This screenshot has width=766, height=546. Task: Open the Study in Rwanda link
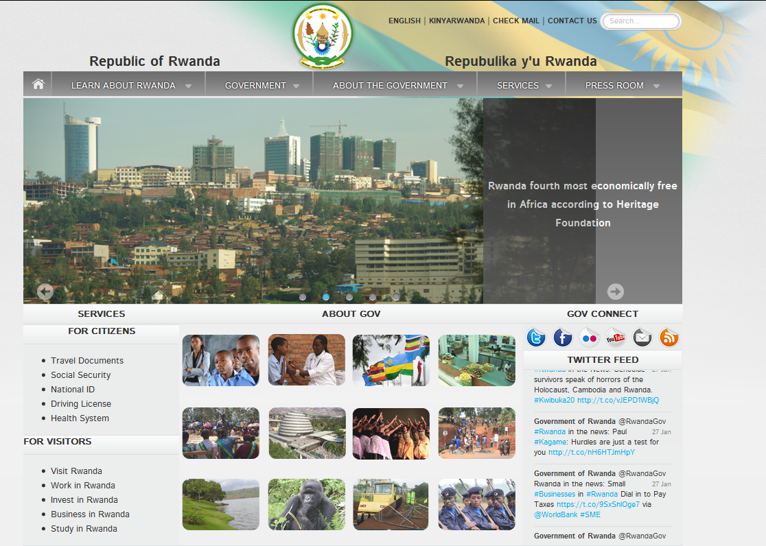coord(84,528)
